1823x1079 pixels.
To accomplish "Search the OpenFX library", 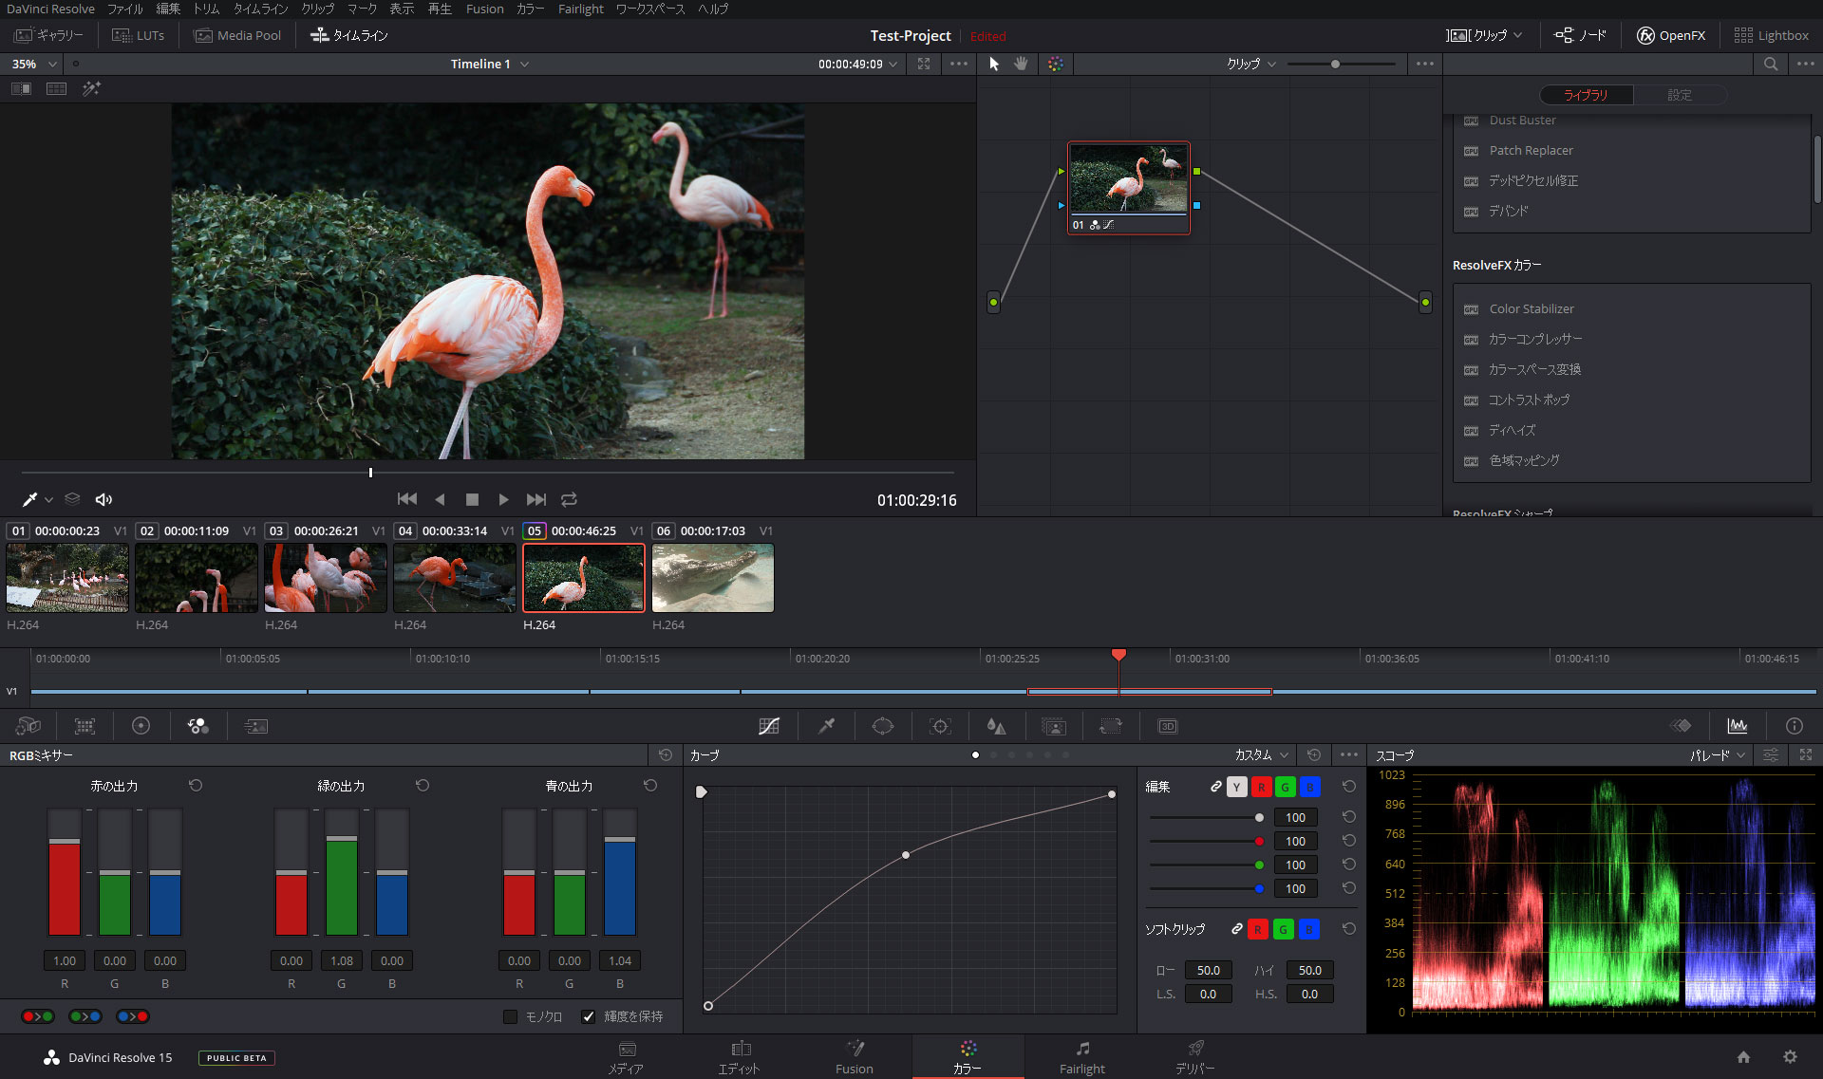I will coord(1771,64).
